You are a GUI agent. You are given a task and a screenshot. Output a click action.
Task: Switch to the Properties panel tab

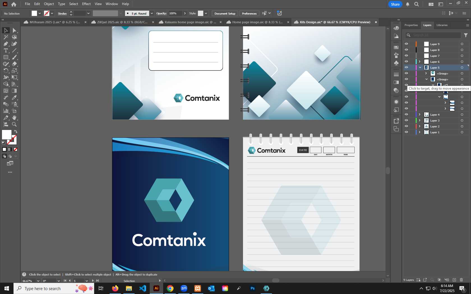pyautogui.click(x=411, y=25)
